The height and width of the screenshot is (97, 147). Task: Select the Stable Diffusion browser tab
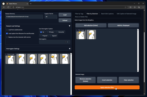pos(17,4)
